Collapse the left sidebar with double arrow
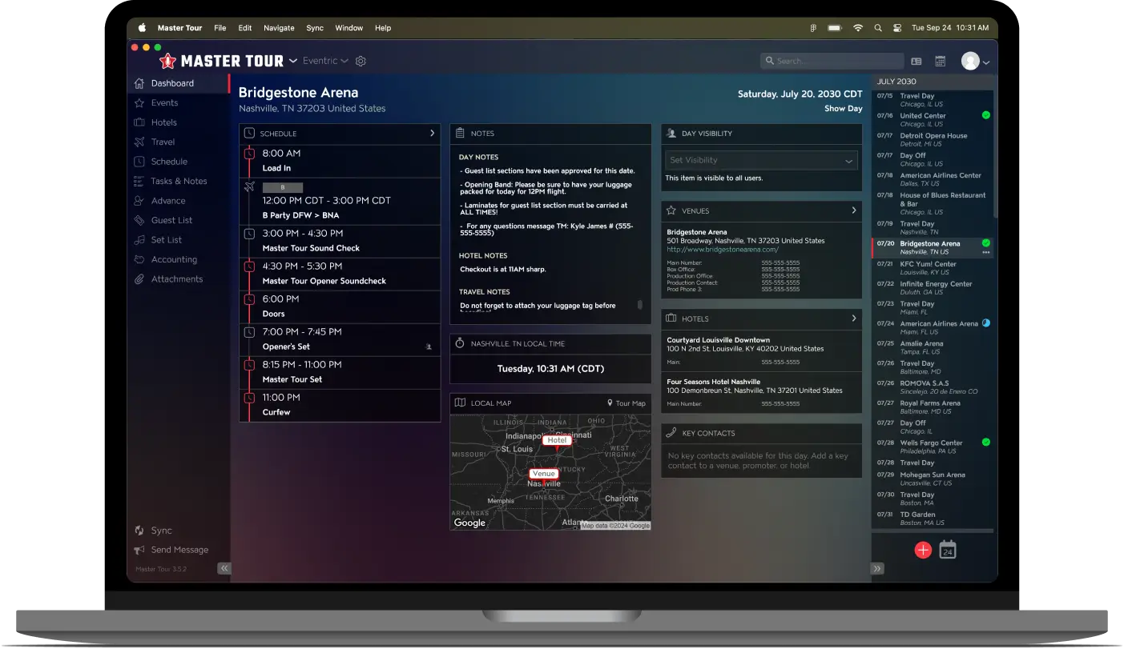1124x649 pixels. pos(224,568)
